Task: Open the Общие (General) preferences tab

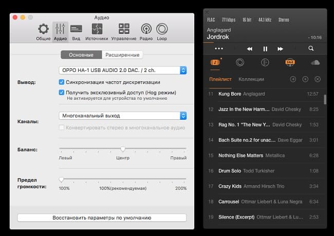Action: (43, 32)
